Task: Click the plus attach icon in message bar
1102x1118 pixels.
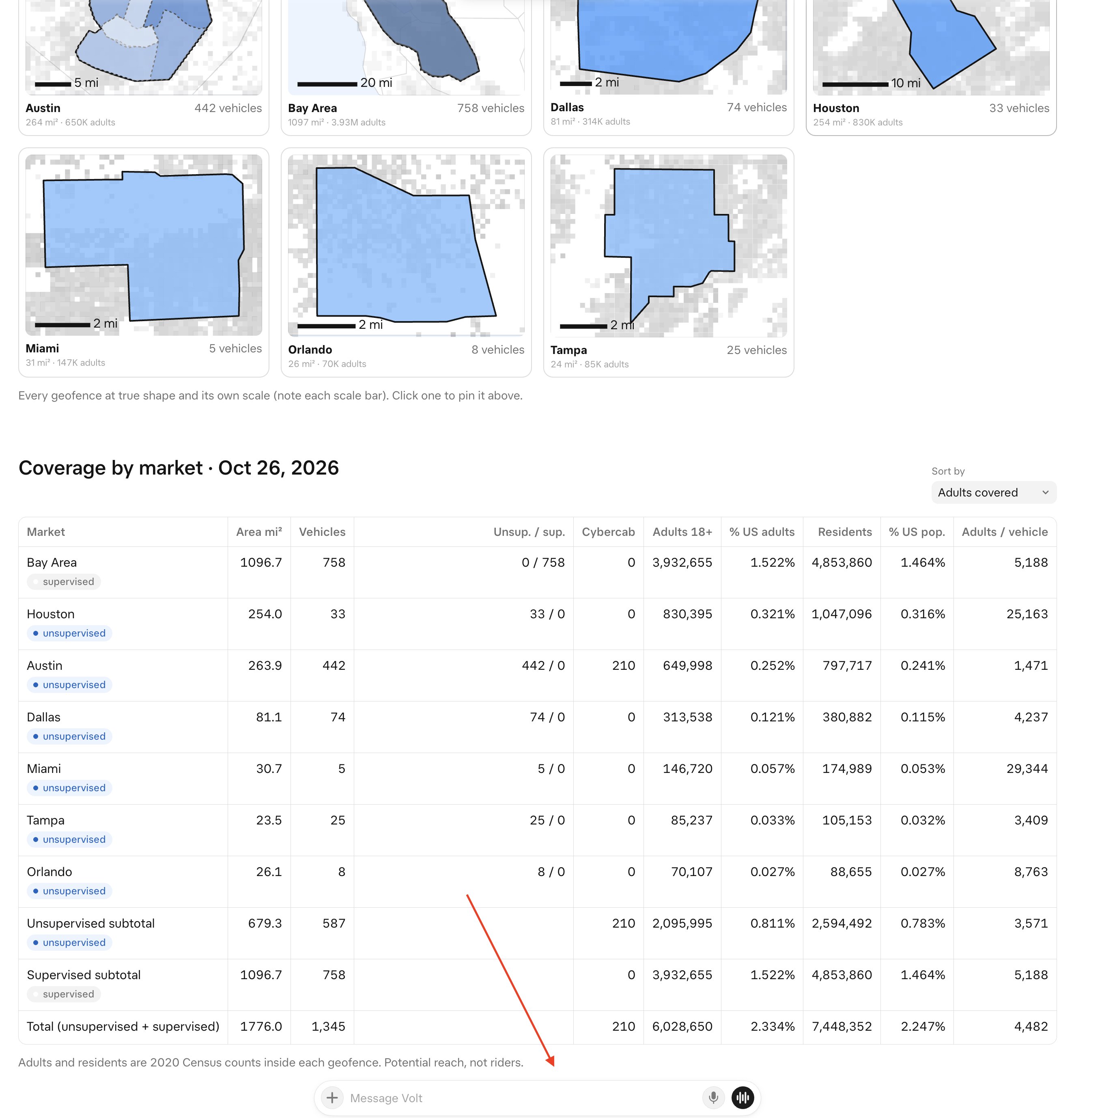Action: [x=332, y=1097]
